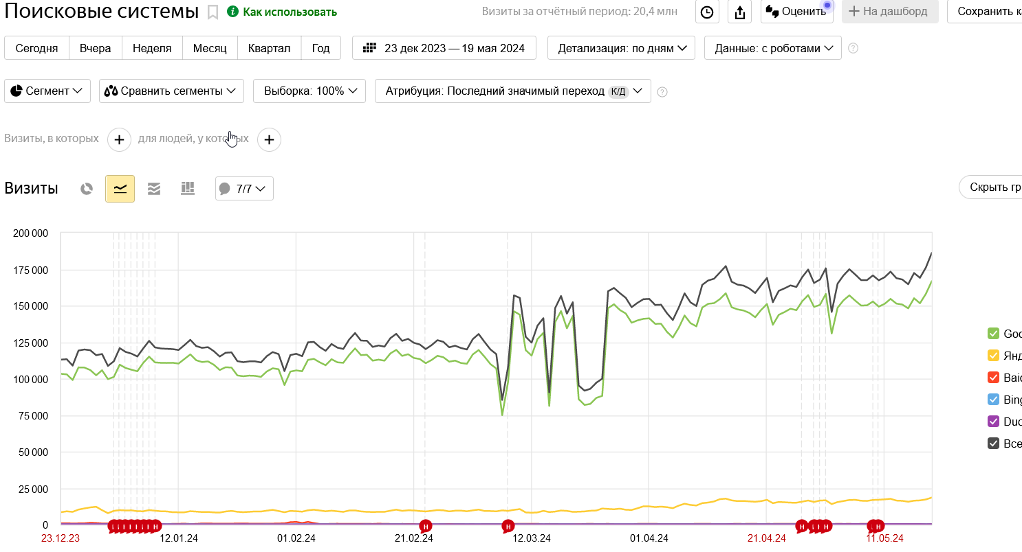Add a visit condition with plus button
The height and width of the screenshot is (552, 1022).
119,140
